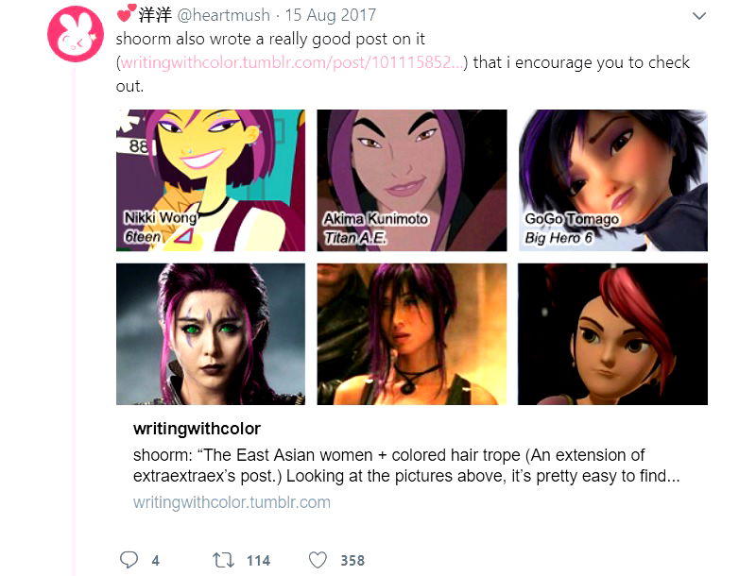Image resolution: width=756 pixels, height=576 pixels.
Task: Click the like count 358
Action: coord(352,561)
